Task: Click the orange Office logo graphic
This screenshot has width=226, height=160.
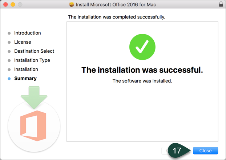Action: (33, 125)
